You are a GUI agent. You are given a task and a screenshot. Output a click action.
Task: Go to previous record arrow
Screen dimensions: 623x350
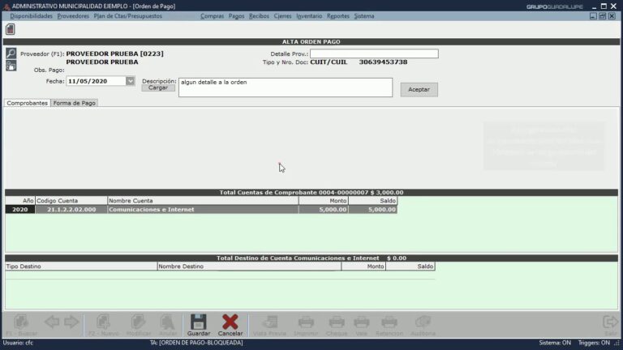[x=52, y=322]
